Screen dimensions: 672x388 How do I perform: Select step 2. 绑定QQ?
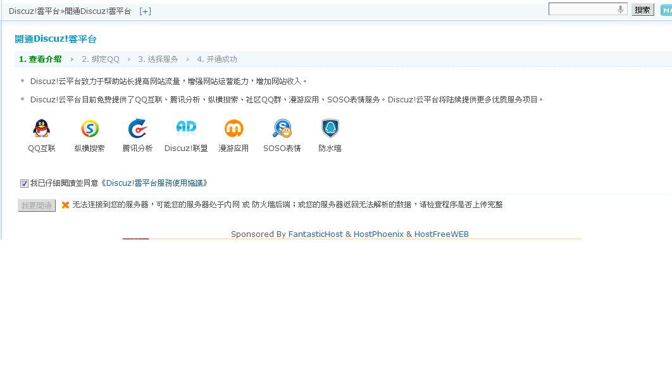[x=101, y=59]
